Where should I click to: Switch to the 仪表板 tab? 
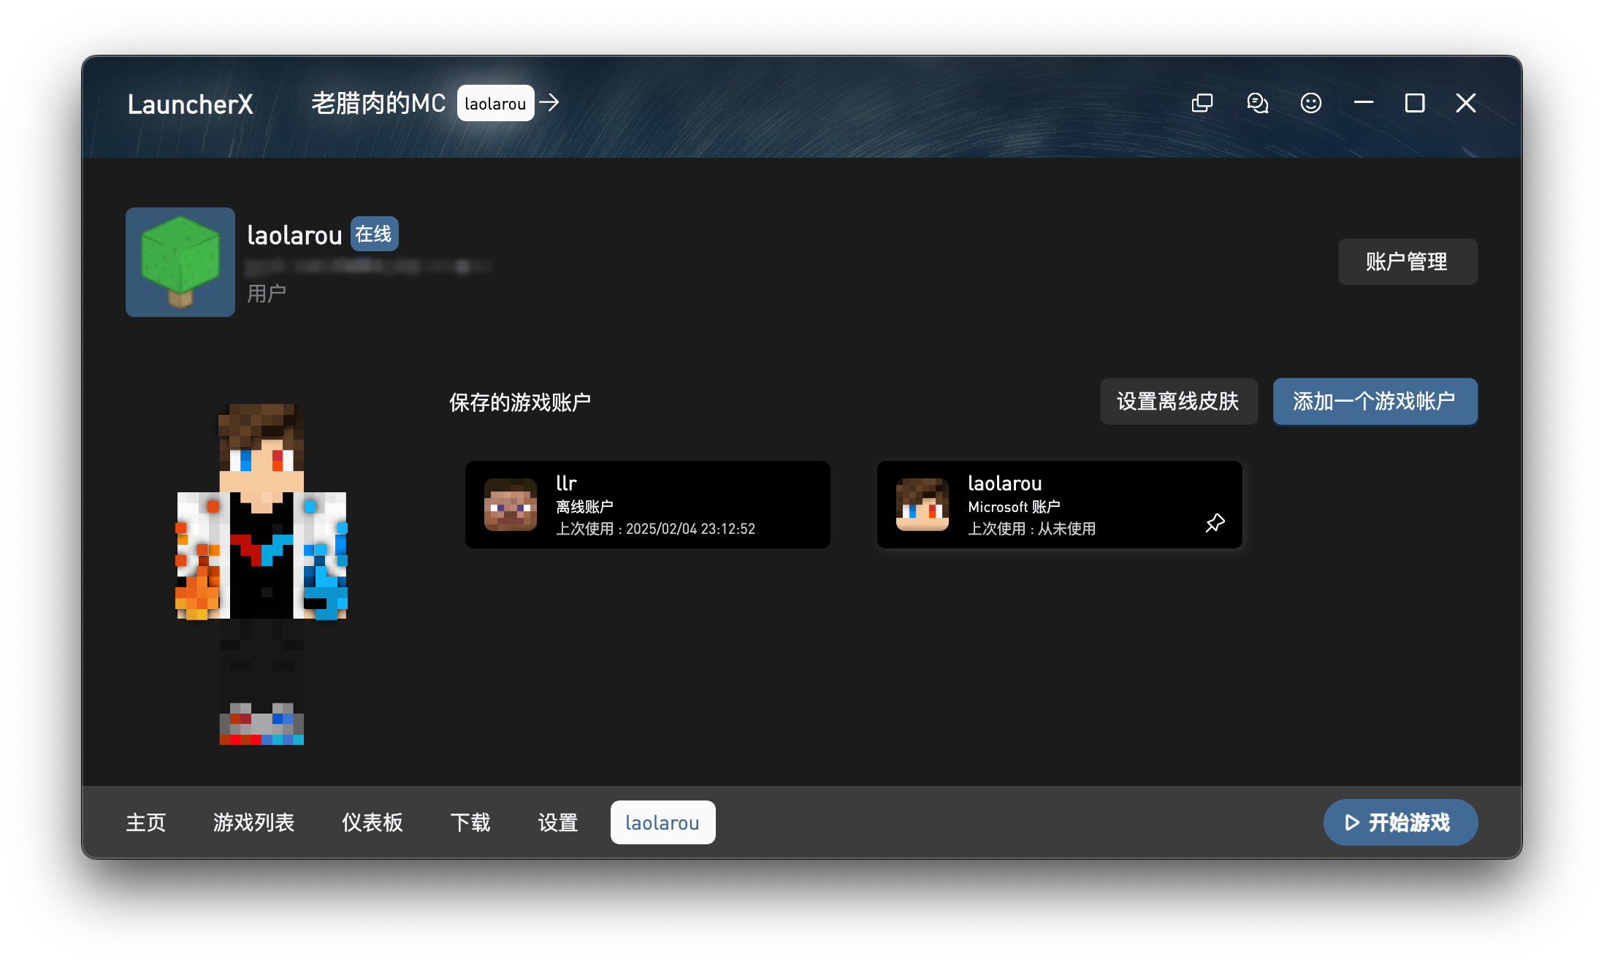[373, 822]
